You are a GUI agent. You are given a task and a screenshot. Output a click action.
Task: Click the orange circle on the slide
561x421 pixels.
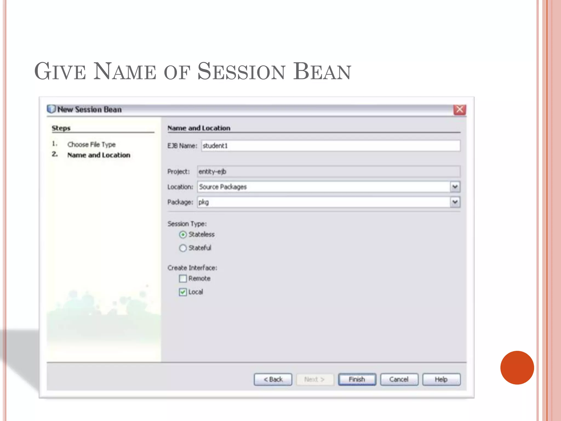(517, 368)
